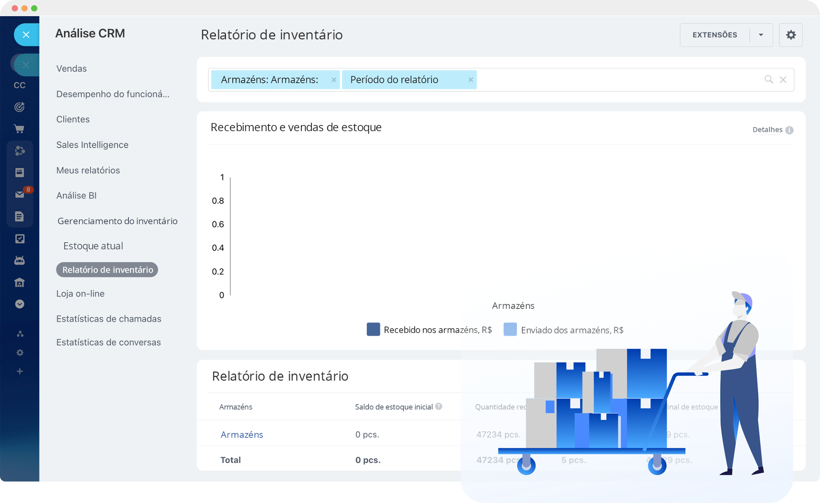Viewport: 820px width, 503px height.
Task: Collapse the Gerenciamento do inventário section
Action: click(x=117, y=221)
